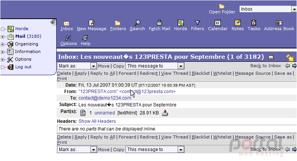
Task: Click the Search magnifier icon
Action: (x=137, y=23)
